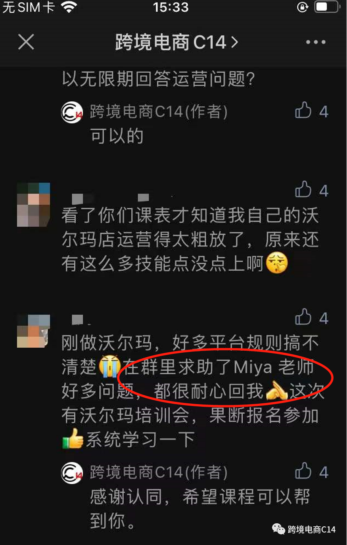This screenshot has height=545, width=347.
Task: Tap the Wi-Fi status icon
Action: tap(69, 7)
